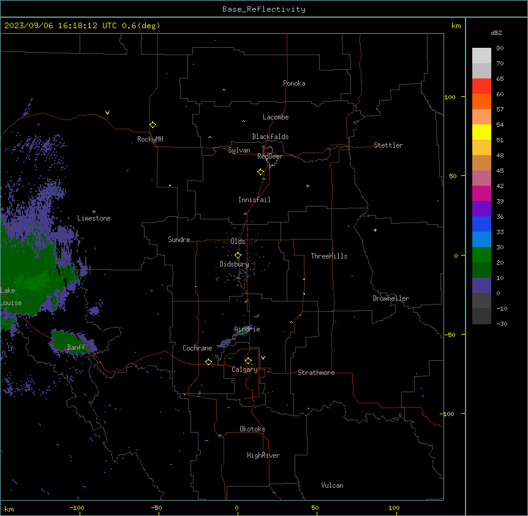Click the Ponoka city label
This screenshot has width=528, height=516.
point(294,83)
